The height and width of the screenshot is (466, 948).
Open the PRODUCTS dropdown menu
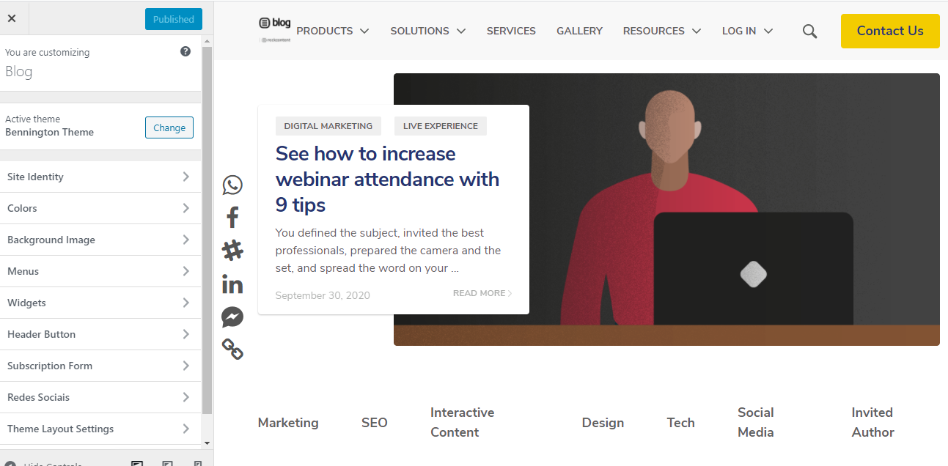pyautogui.click(x=333, y=31)
